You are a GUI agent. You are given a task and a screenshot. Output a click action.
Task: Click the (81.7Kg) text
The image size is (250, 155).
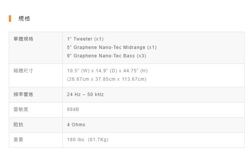pos(98,140)
